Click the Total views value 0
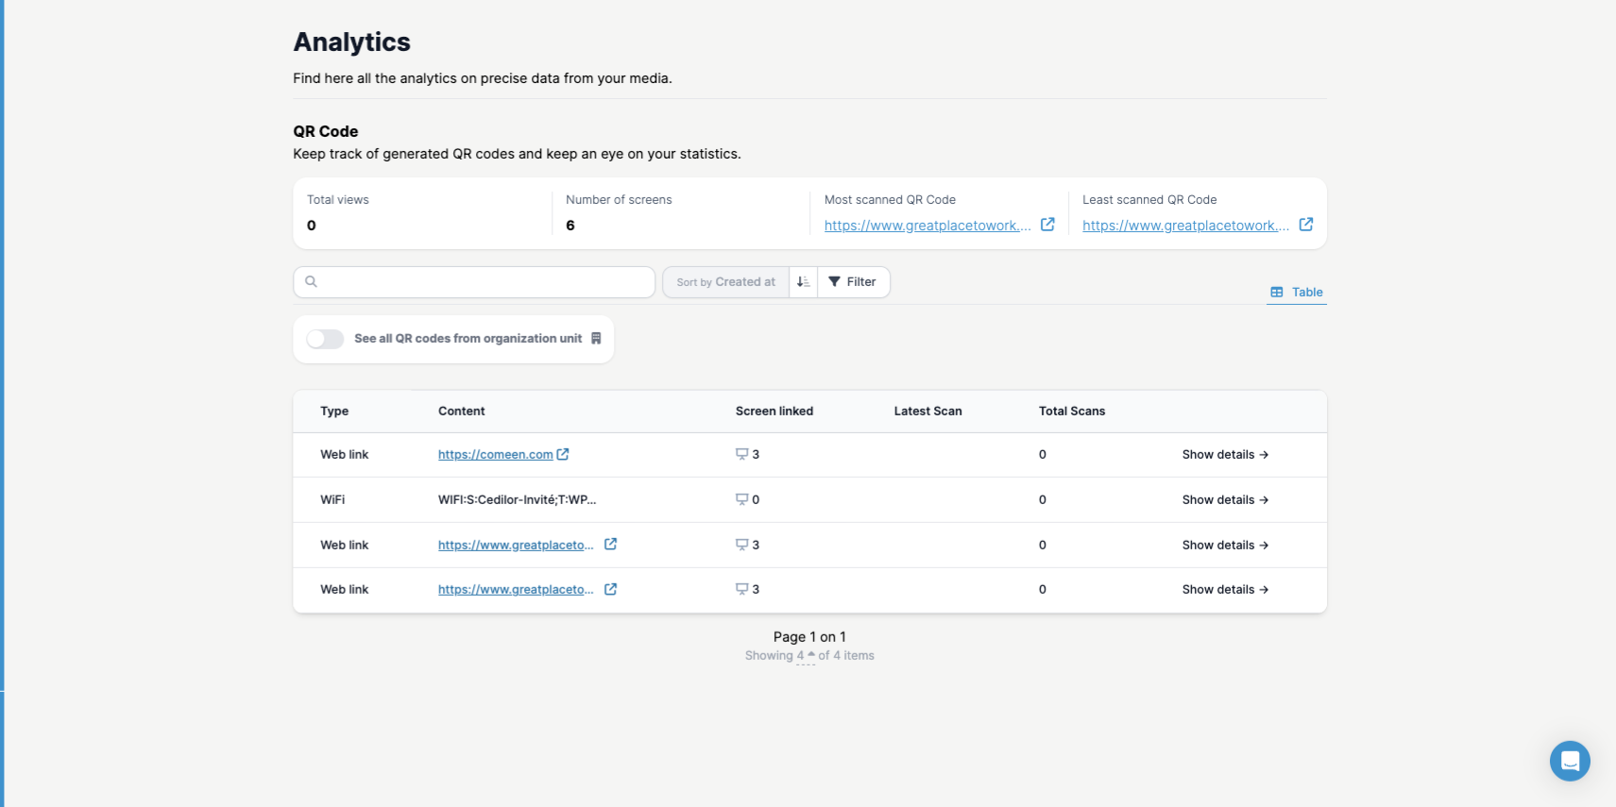The height and width of the screenshot is (807, 1616). 312,226
